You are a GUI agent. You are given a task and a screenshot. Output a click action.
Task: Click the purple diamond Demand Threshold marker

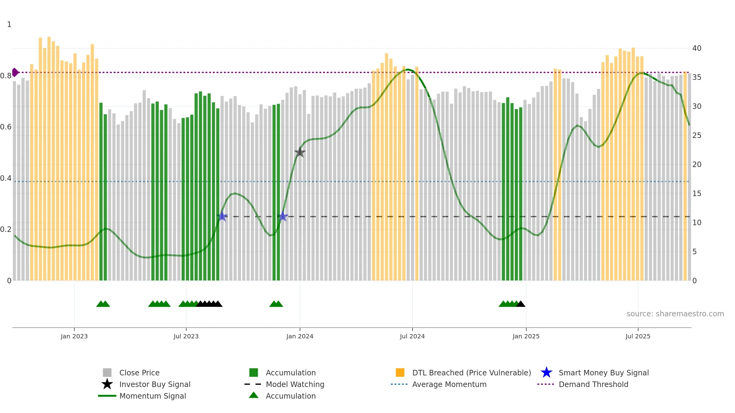(x=15, y=73)
